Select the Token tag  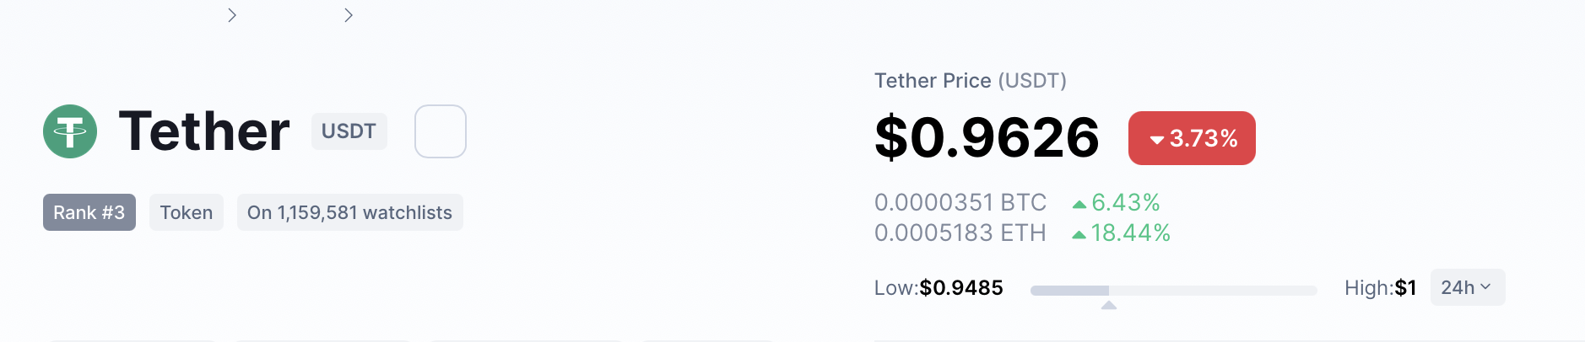pyautogui.click(x=187, y=212)
